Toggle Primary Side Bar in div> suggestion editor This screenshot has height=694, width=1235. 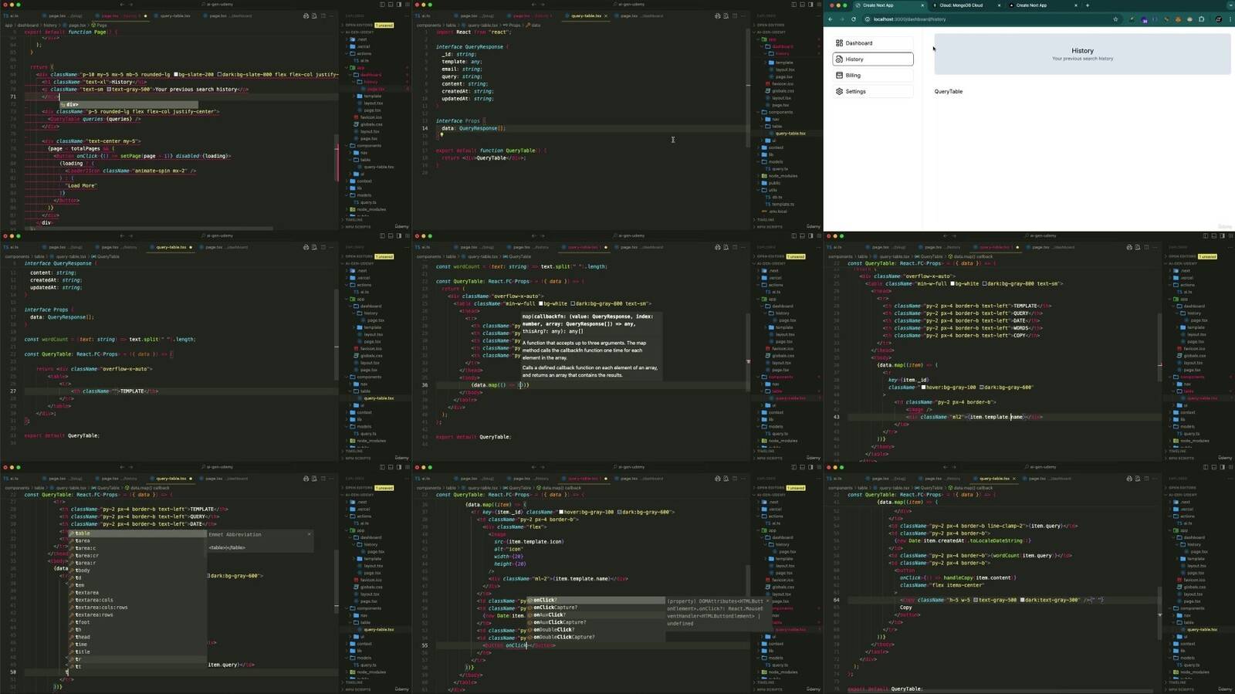(x=382, y=5)
